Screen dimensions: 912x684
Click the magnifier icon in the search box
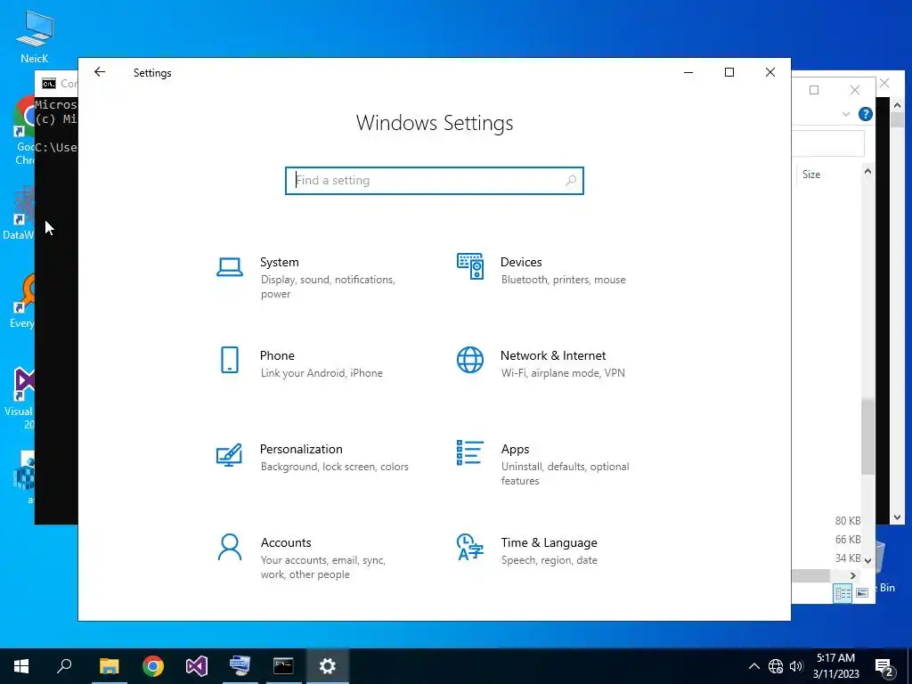571,180
